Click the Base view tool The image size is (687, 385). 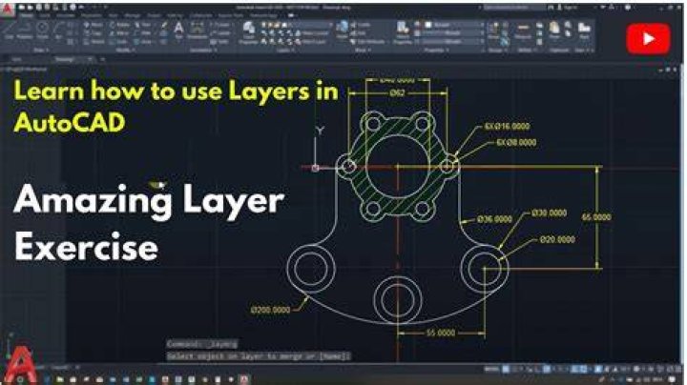click(584, 30)
